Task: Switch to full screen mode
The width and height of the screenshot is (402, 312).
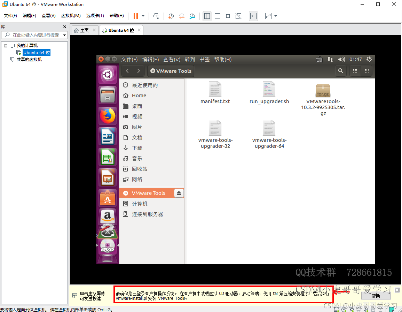Action: (228, 16)
